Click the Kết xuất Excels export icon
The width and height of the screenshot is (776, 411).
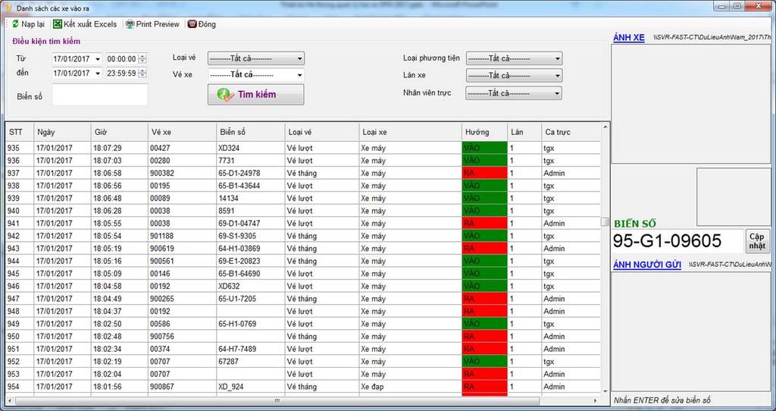[58, 24]
